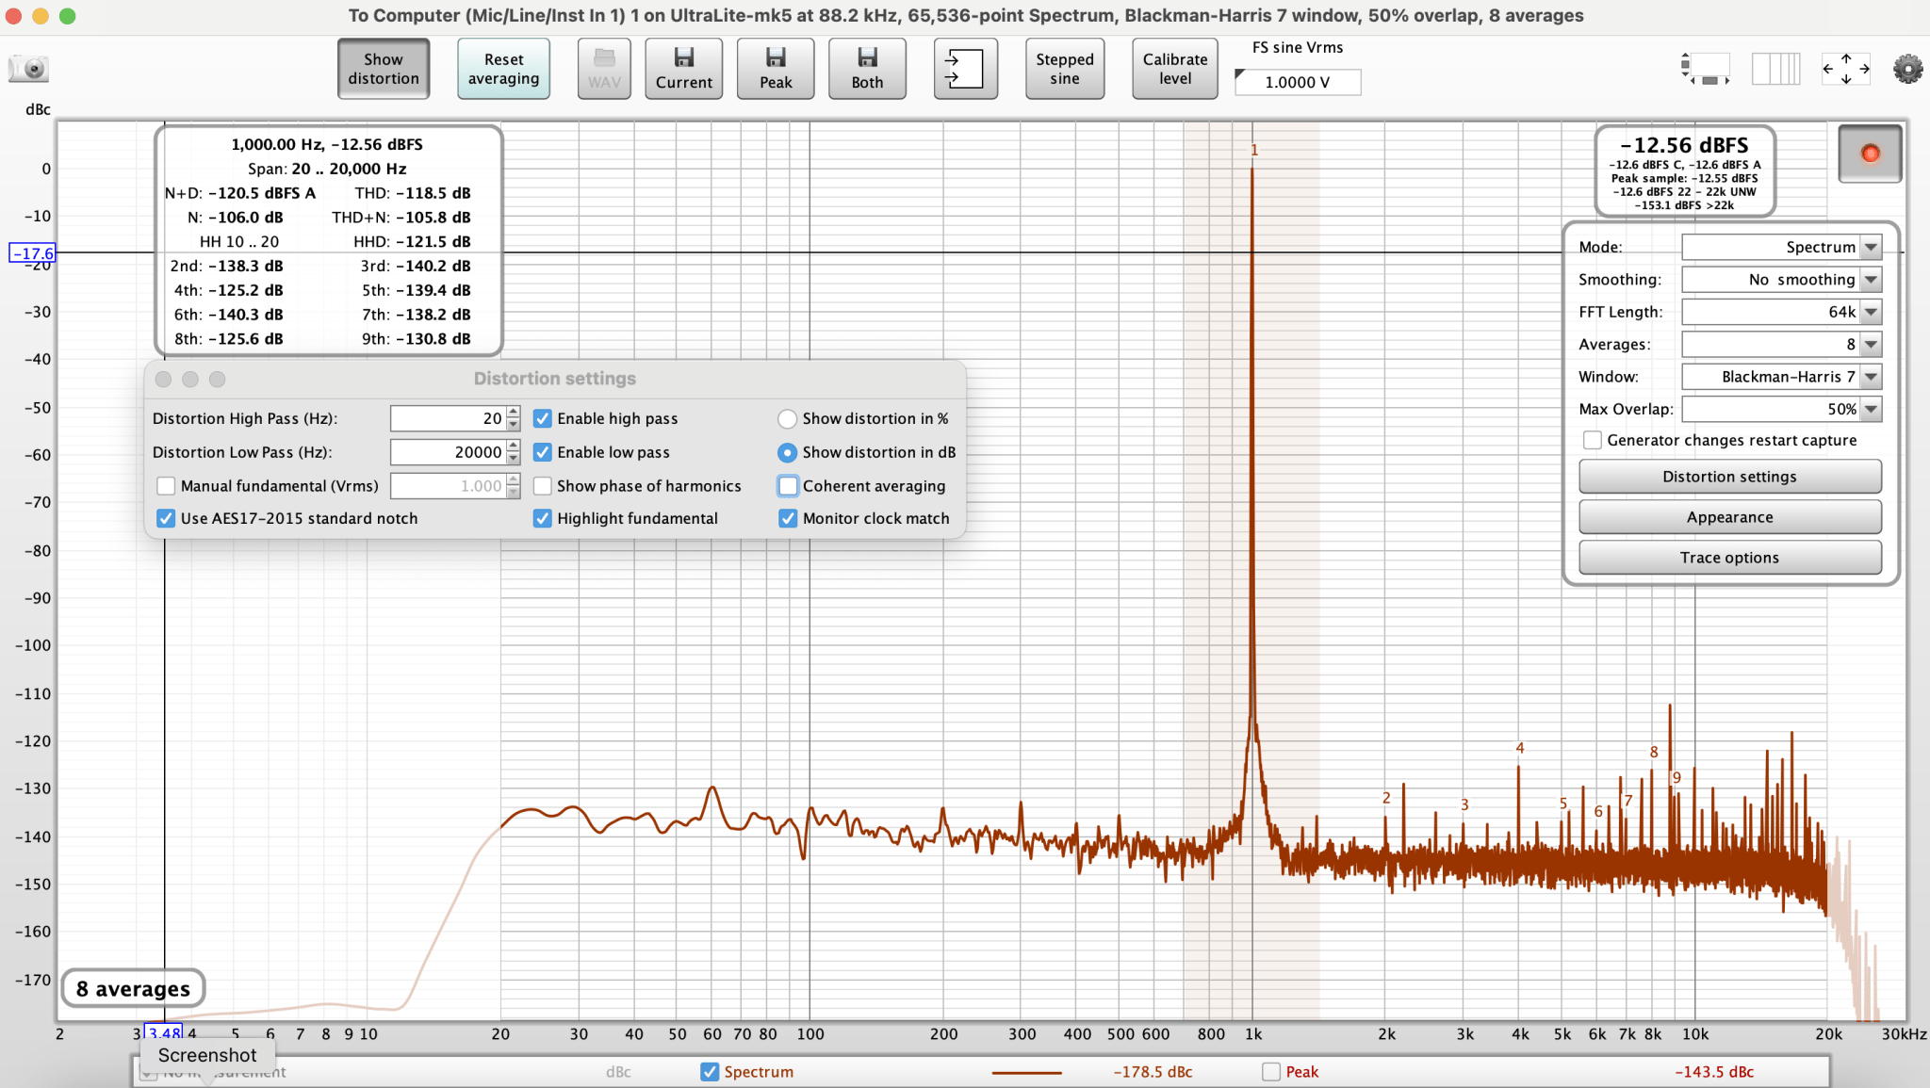Click the graph limits scroll icon
The image size is (1930, 1088).
coord(1707,69)
